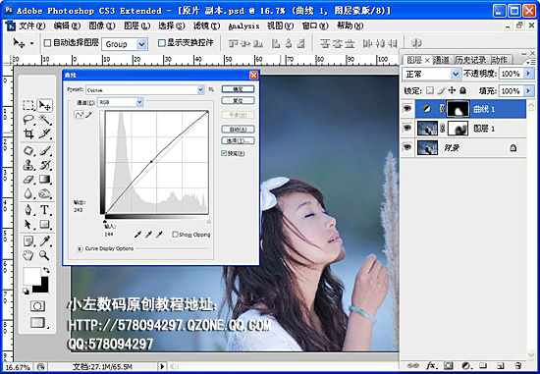Open the opacity slider arrow

[x=528, y=74]
